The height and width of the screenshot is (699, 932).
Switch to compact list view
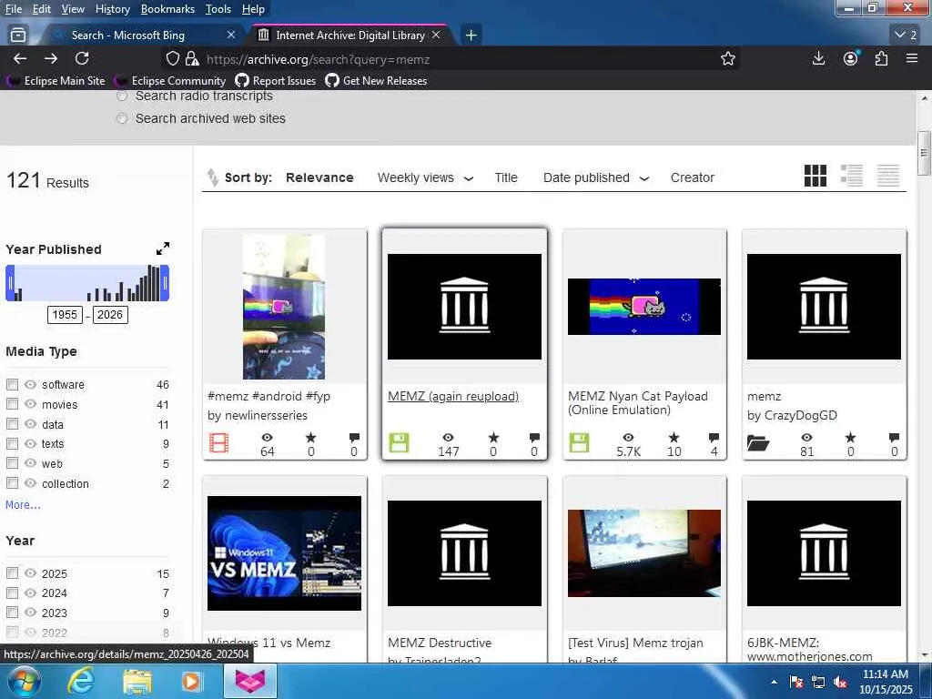(888, 176)
